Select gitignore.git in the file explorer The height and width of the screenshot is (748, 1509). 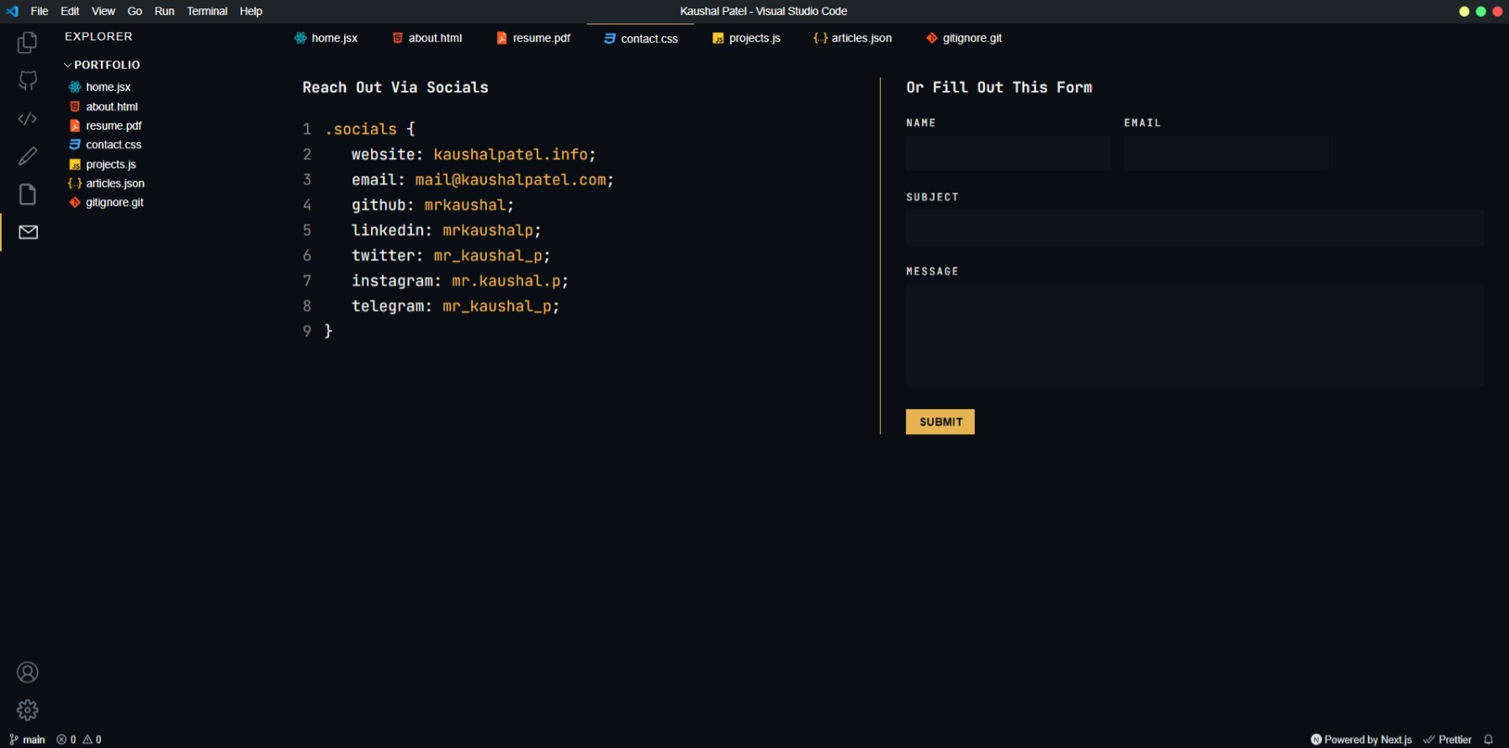coord(114,203)
